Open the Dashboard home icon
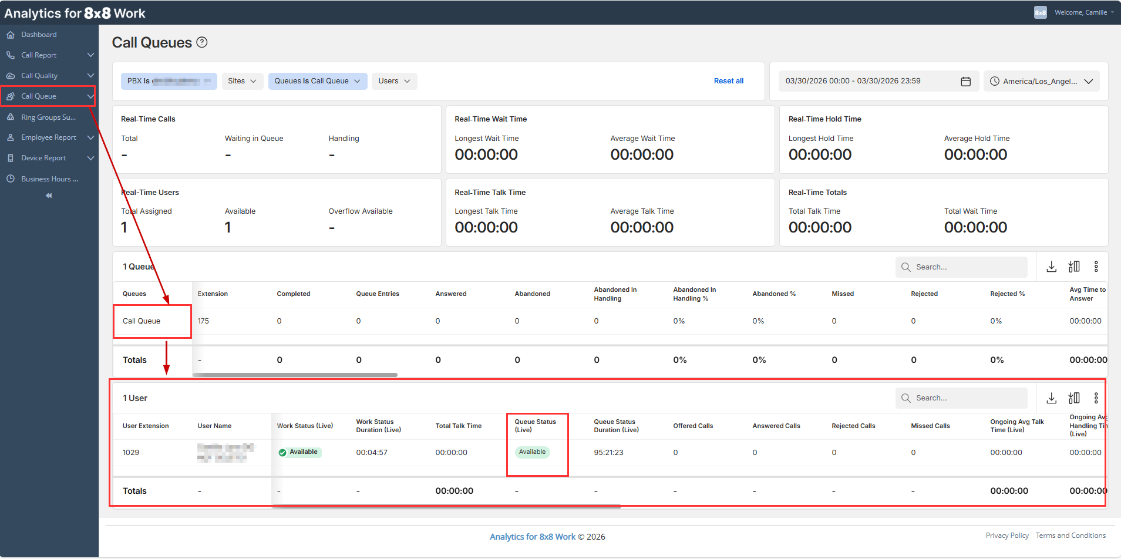 11,35
